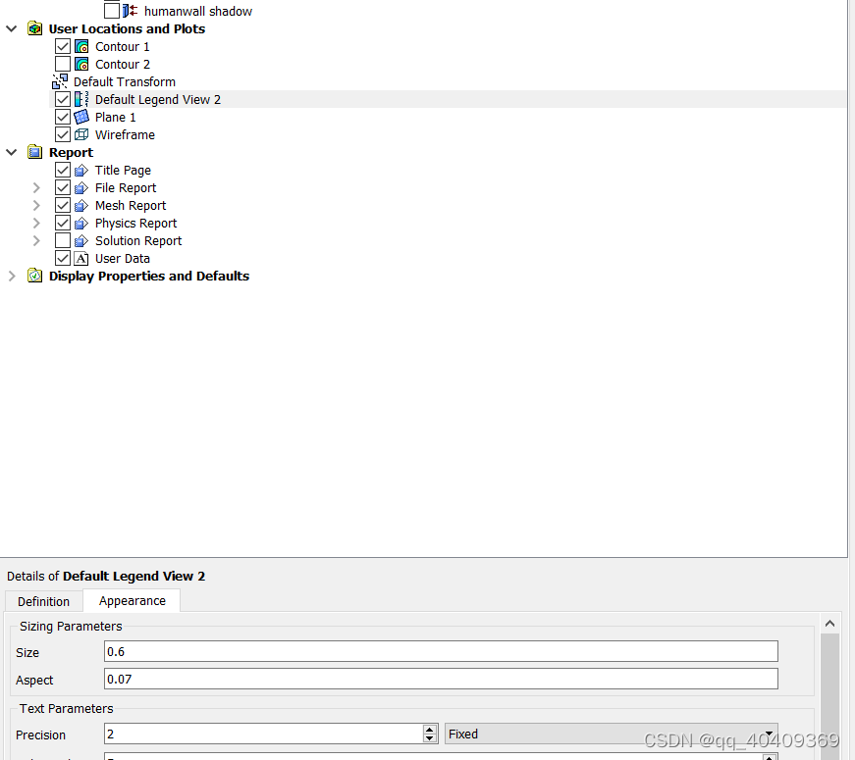Toggle the Plane 1 checkbox
Viewport: 855px width, 760px height.
pyautogui.click(x=63, y=117)
